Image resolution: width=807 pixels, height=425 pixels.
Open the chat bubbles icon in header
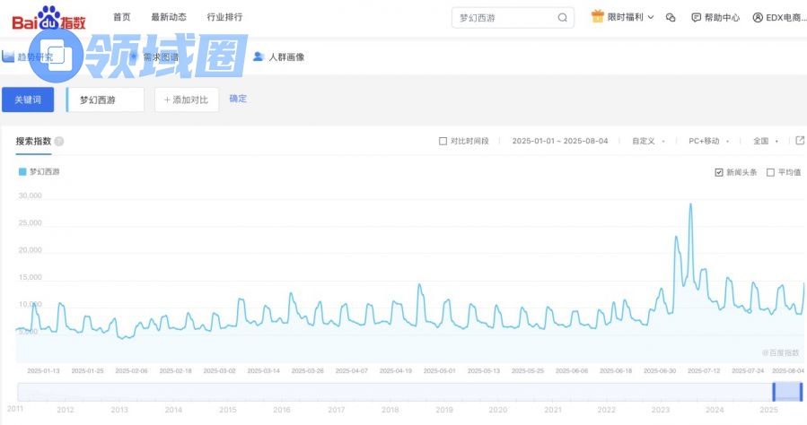671,17
